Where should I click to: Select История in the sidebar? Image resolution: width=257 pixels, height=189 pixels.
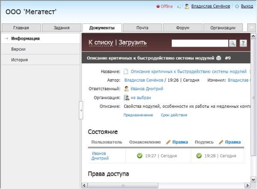pyautogui.click(x=41, y=60)
